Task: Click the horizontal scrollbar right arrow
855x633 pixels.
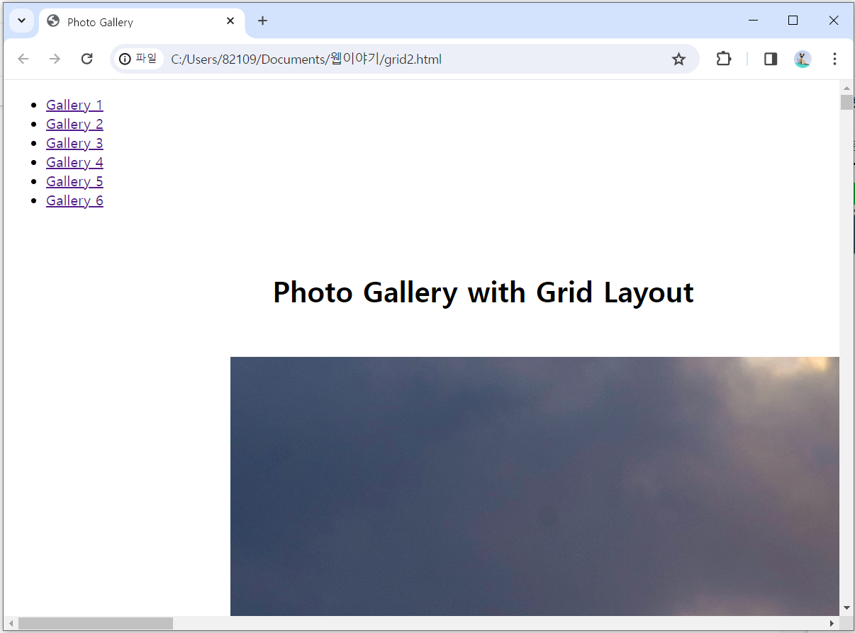Action: coord(832,623)
